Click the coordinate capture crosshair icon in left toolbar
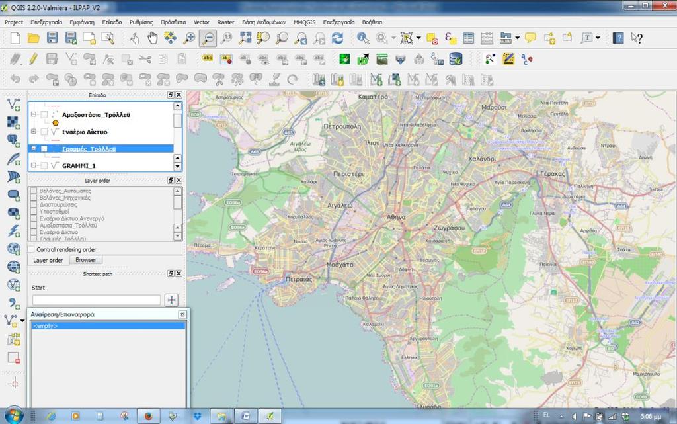677x424 pixels. 14,383
